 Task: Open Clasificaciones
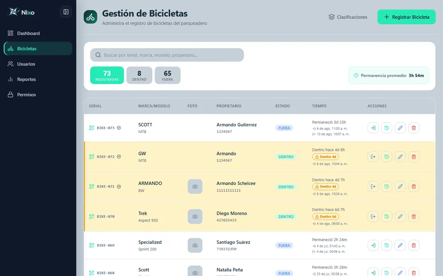tap(348, 17)
